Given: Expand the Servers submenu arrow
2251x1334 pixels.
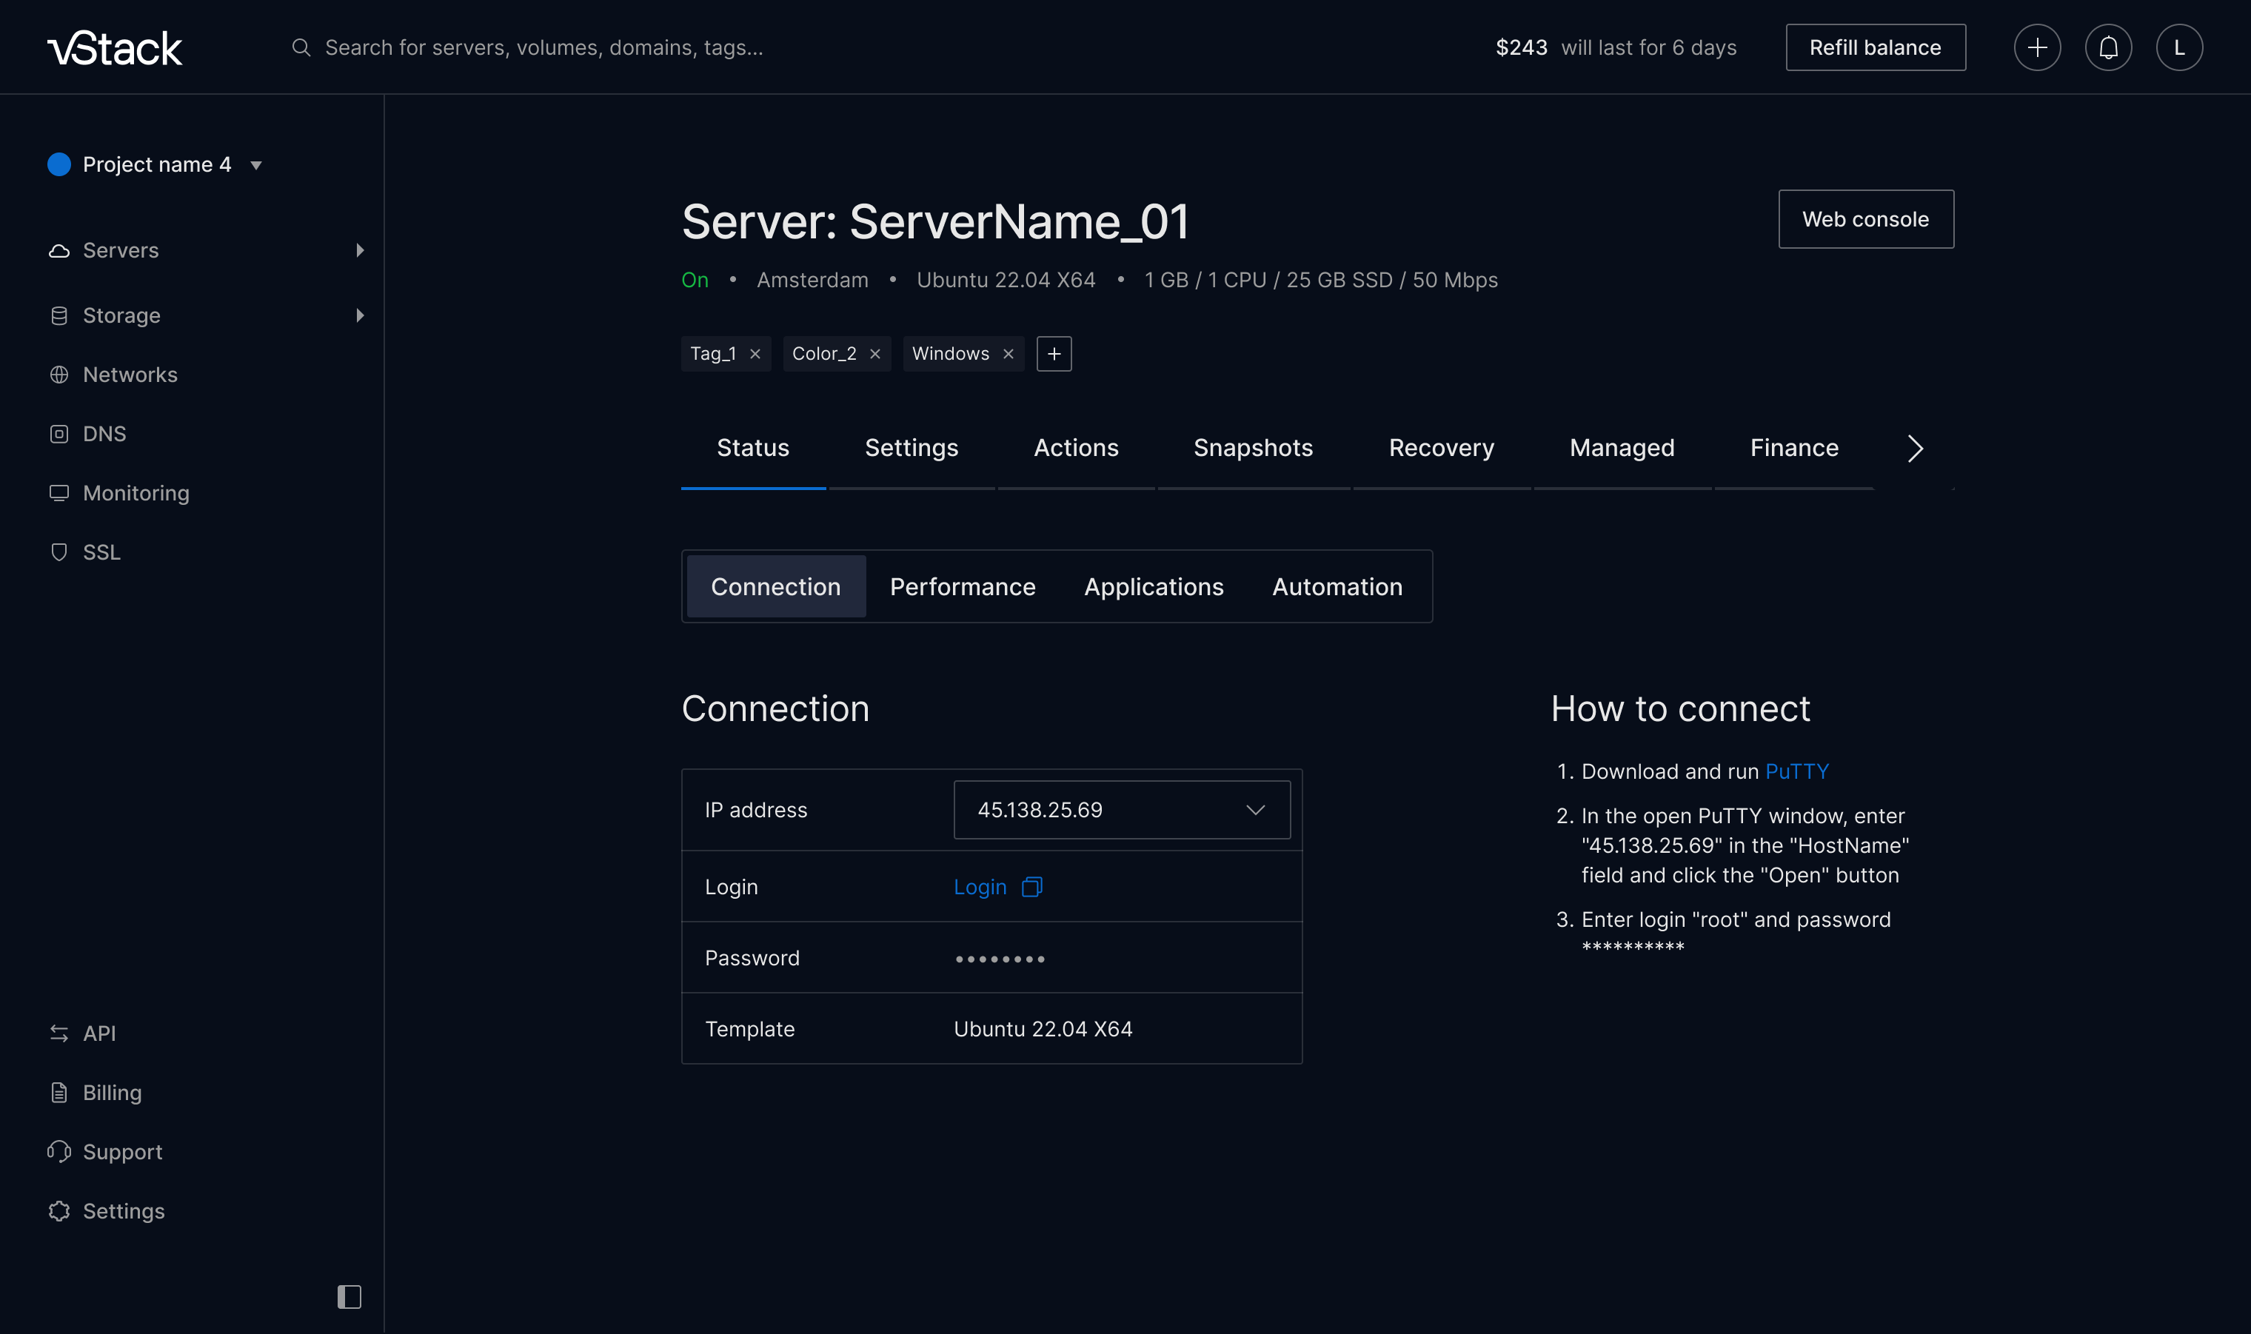Looking at the screenshot, I should click(361, 250).
